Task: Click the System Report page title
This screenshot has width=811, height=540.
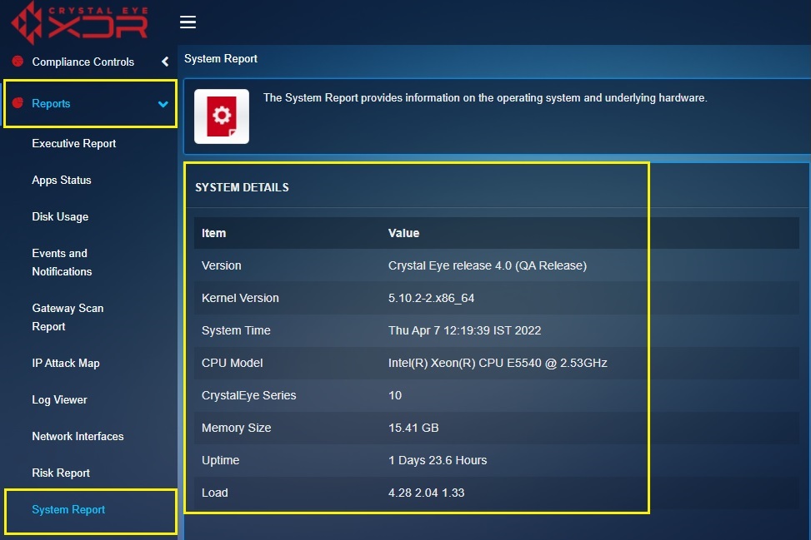Action: 221,59
